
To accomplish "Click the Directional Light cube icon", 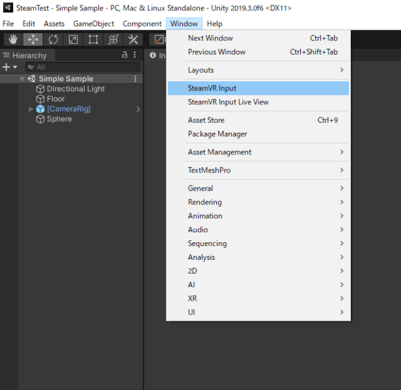I will tap(40, 89).
